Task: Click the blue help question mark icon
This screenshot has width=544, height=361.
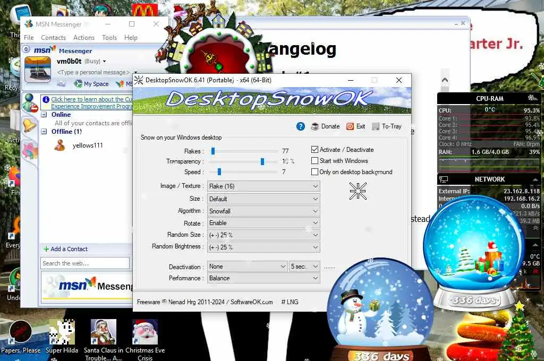Action: 301,126
